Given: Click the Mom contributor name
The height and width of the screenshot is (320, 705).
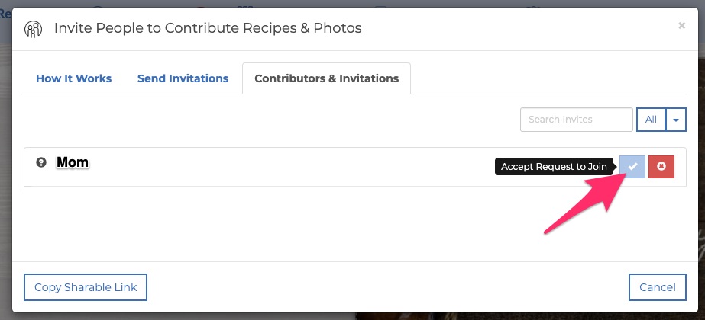Looking at the screenshot, I should [x=73, y=162].
